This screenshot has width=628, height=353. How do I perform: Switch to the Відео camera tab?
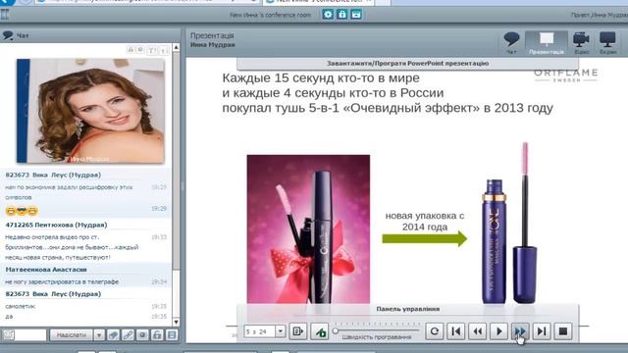[581, 43]
